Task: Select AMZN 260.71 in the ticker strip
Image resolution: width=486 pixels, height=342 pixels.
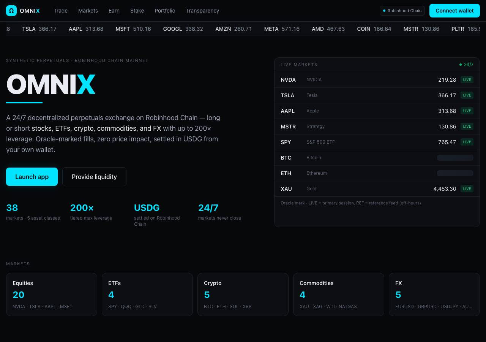Action: [234, 29]
